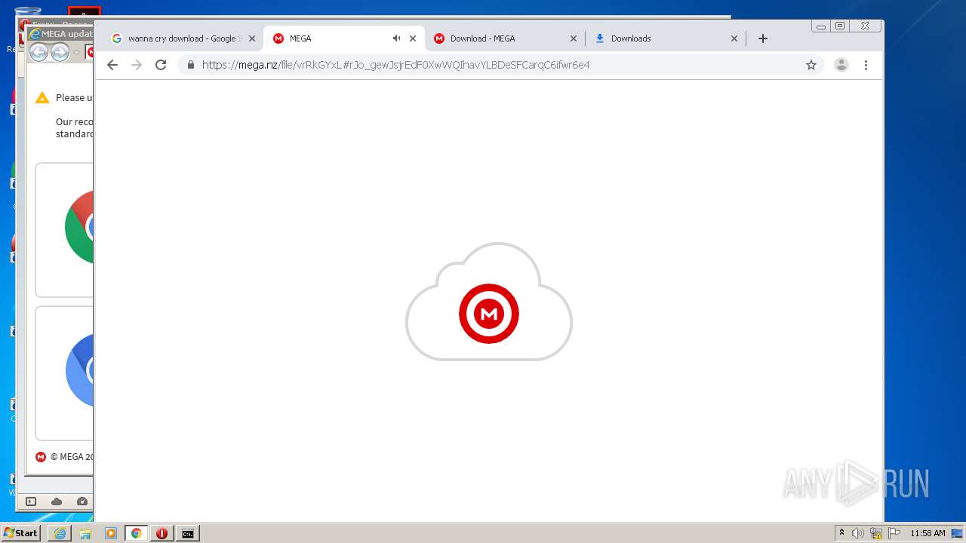Screen dimensions: 966x543
Task: Open the volume control in the tray
Action: pyautogui.click(x=858, y=533)
